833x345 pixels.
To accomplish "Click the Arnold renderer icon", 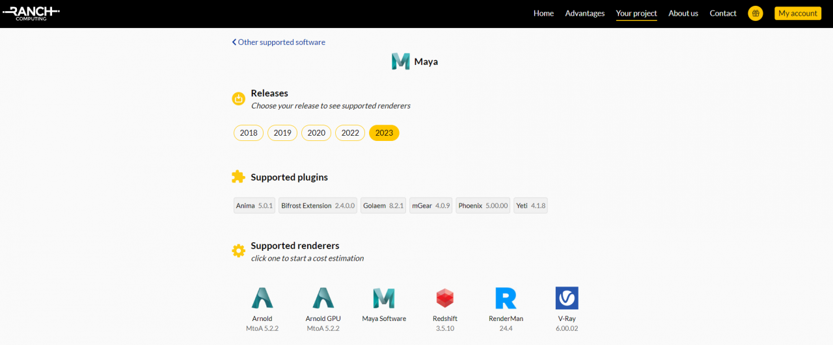I will pos(262,298).
